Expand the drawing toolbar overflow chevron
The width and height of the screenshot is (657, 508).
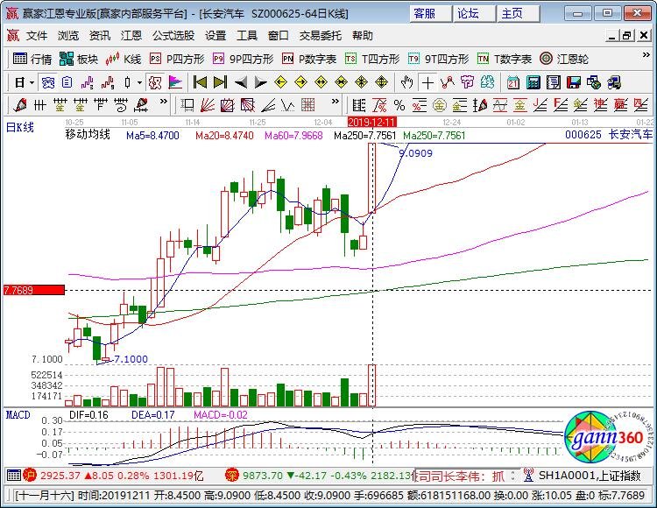click(x=164, y=102)
